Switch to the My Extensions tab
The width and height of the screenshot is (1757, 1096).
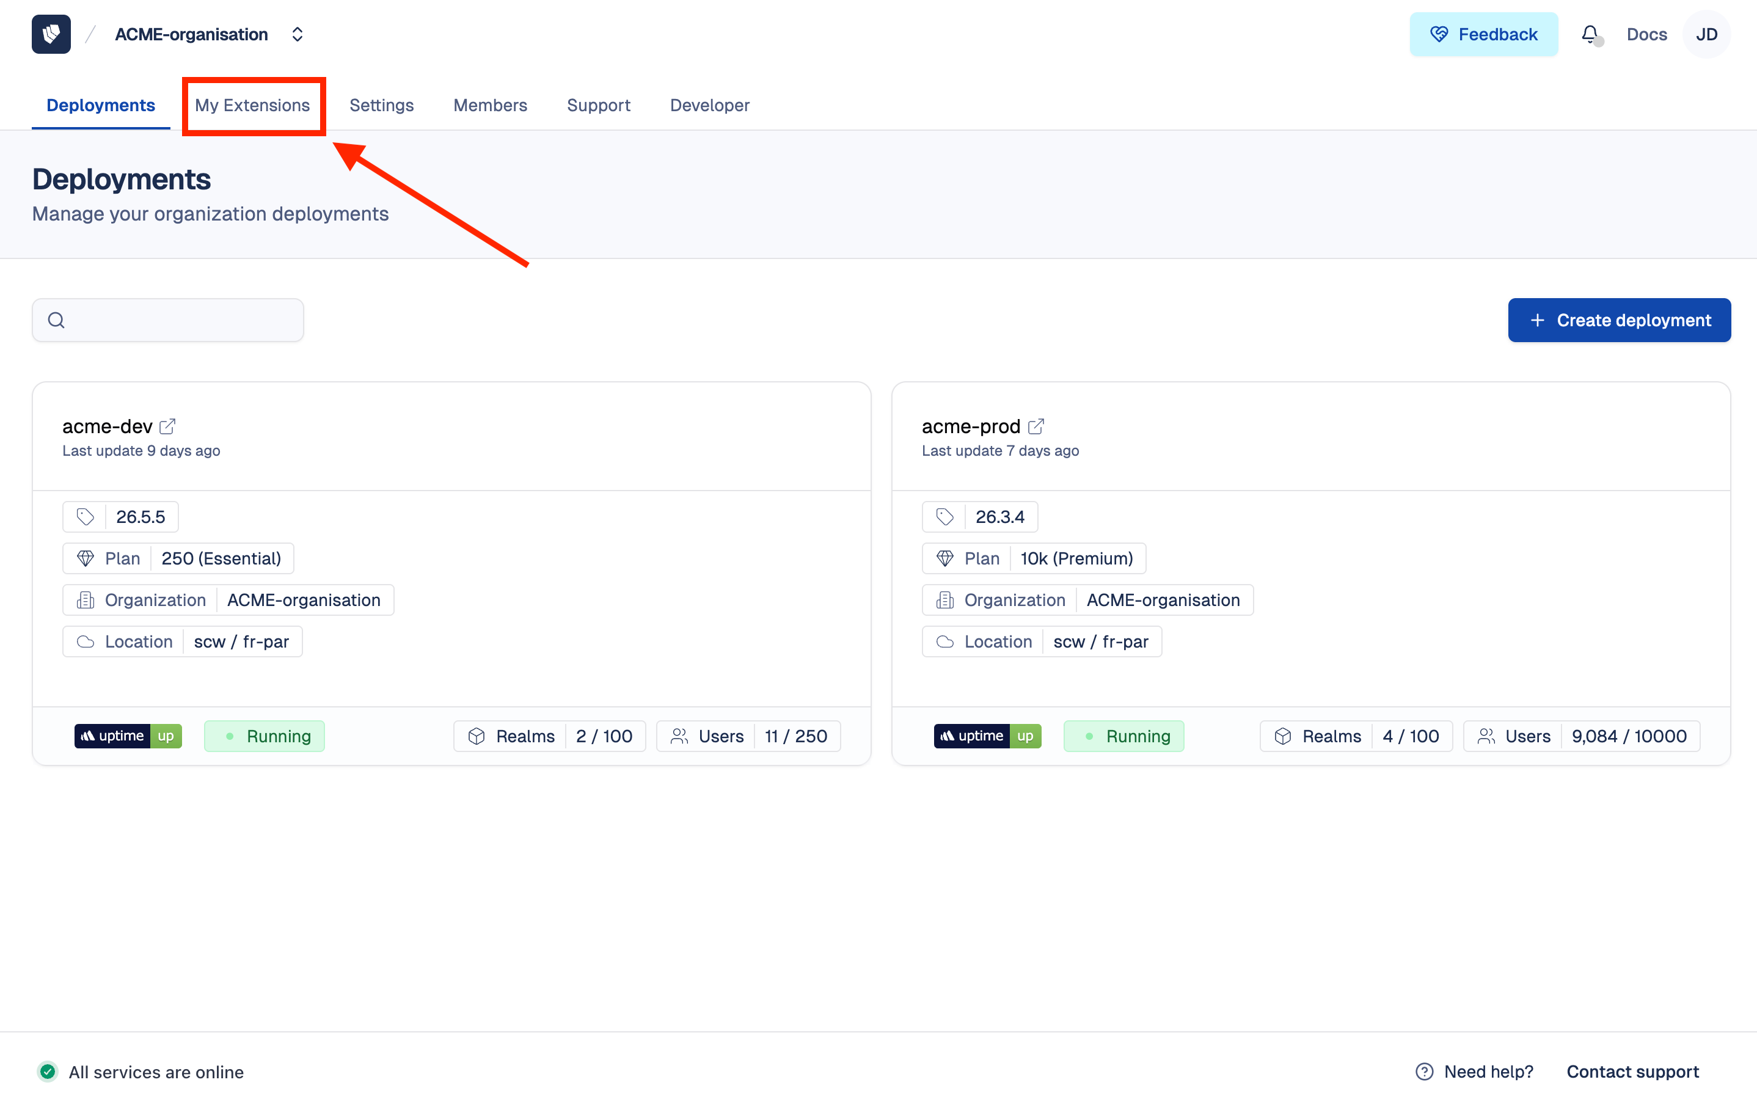(x=253, y=105)
